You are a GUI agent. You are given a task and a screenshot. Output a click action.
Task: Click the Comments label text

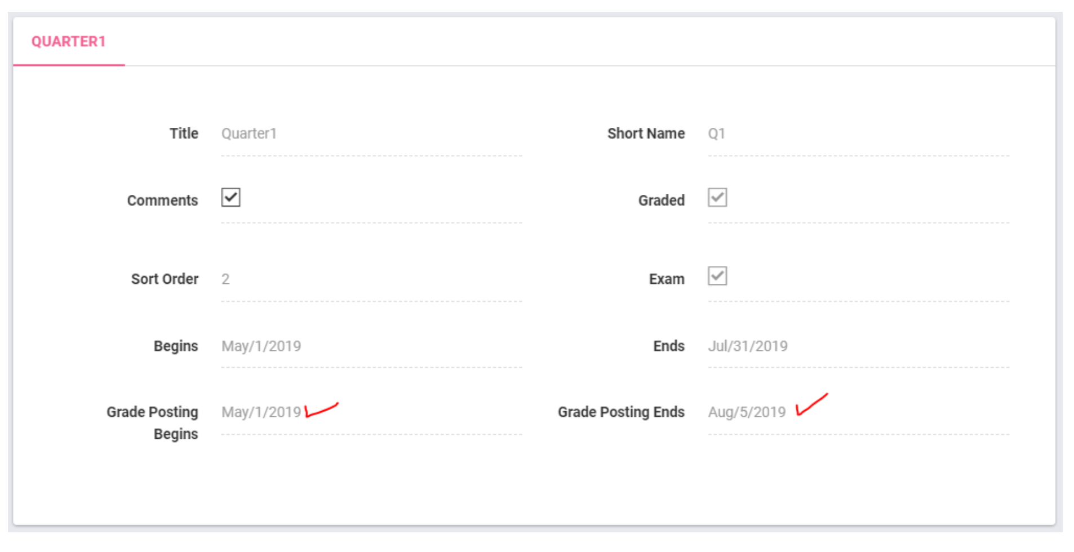click(x=162, y=201)
